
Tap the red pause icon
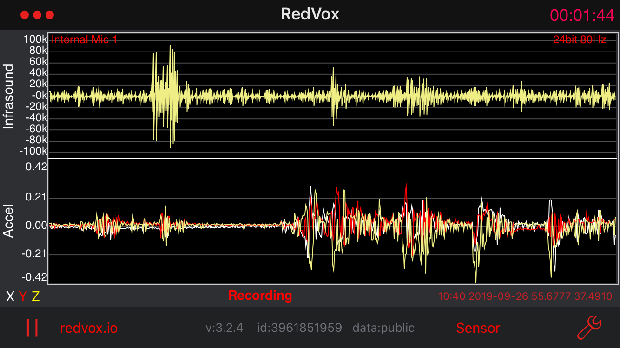(x=32, y=328)
